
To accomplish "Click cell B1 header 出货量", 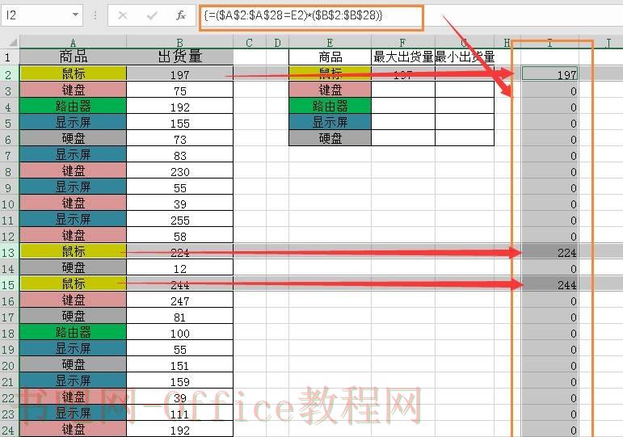I will (179, 57).
